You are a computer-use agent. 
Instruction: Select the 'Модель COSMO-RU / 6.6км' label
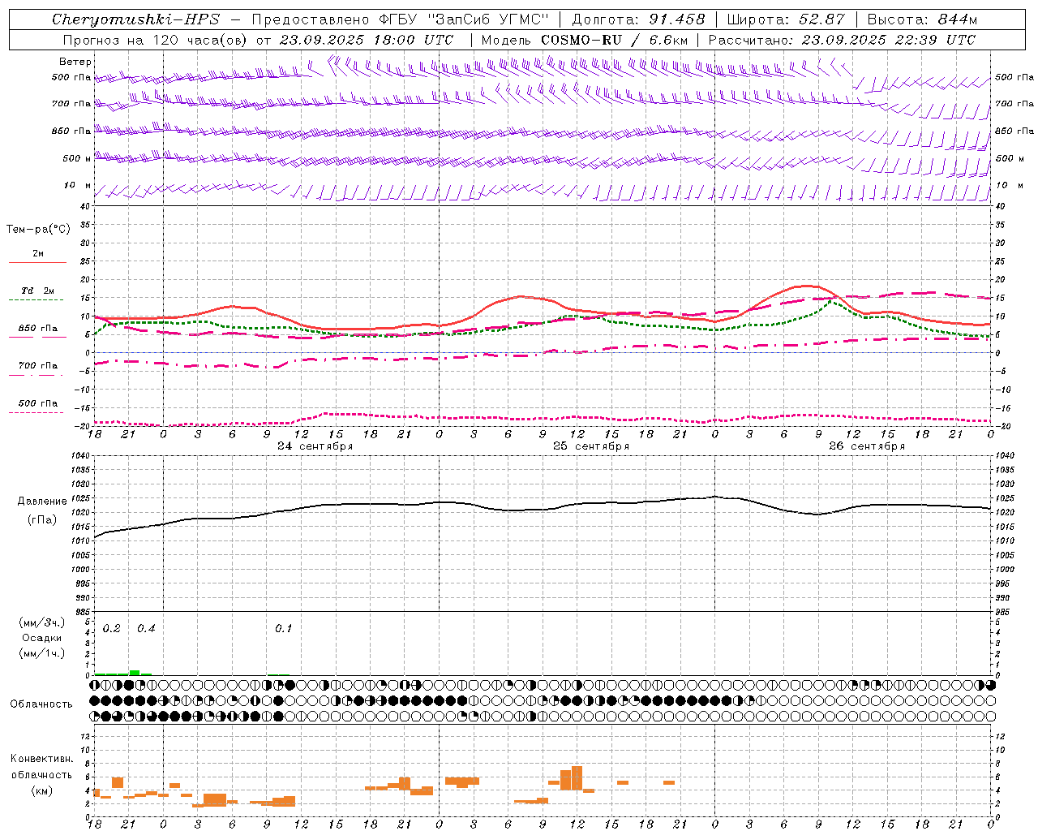pyautogui.click(x=585, y=40)
